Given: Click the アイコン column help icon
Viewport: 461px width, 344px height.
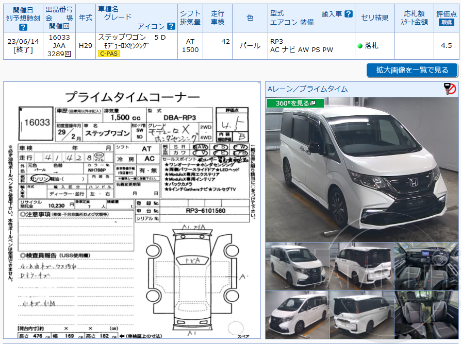Looking at the screenshot, I should [x=171, y=26].
